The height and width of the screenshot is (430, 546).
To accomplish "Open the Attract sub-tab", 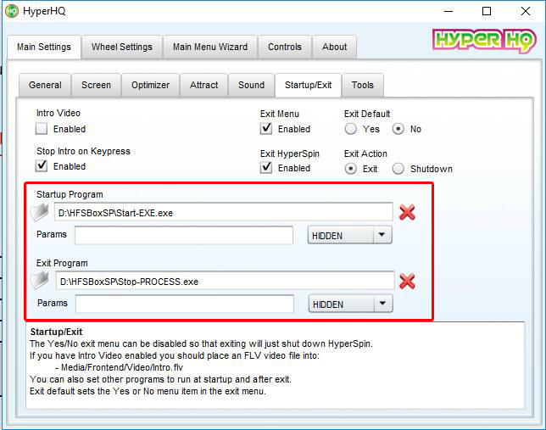I will coord(204,85).
